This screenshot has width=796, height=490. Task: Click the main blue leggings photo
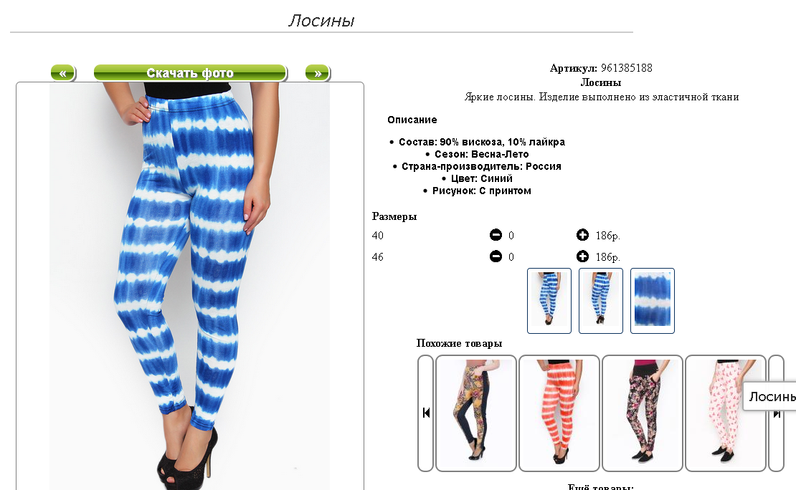point(189,286)
